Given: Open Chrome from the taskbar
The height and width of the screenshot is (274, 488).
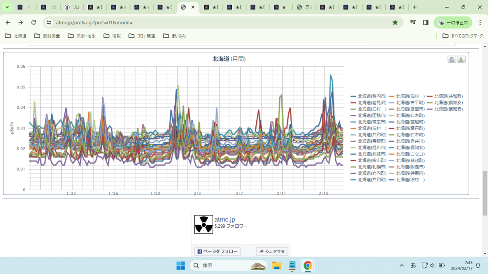Looking at the screenshot, I should point(308,265).
